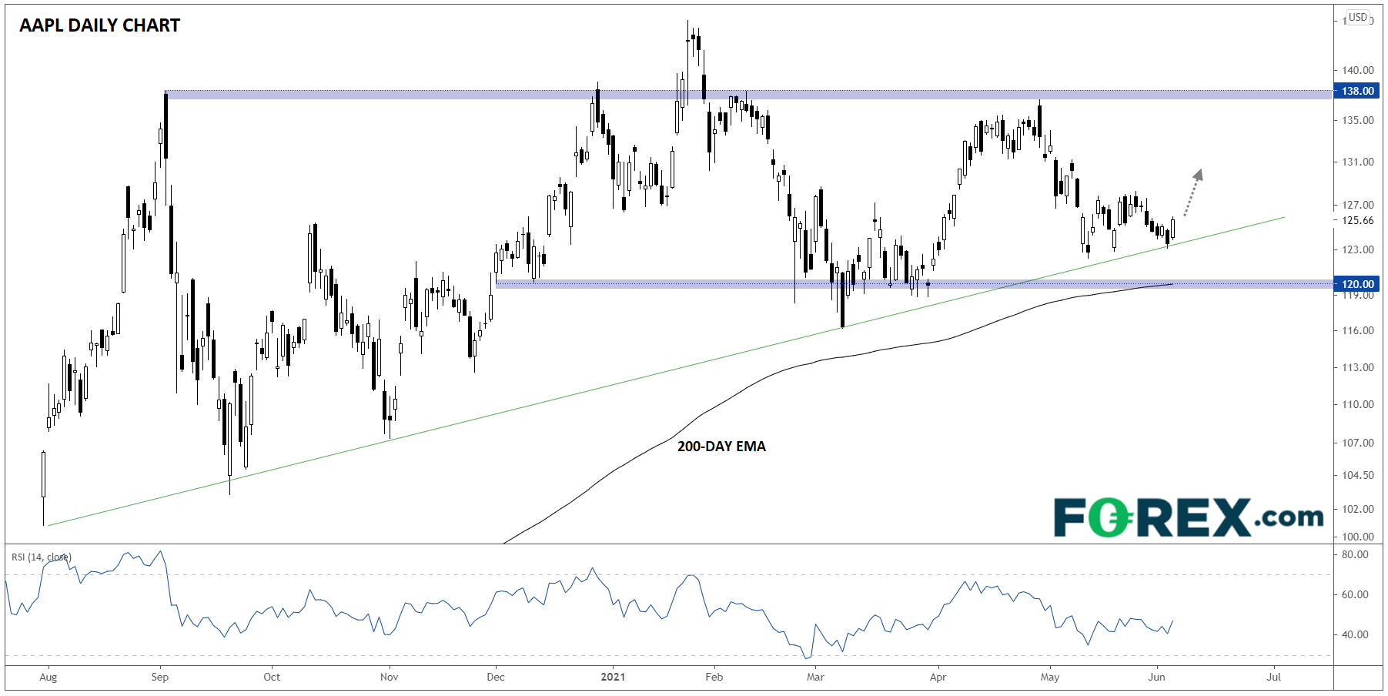Click the Aug label on time axis

click(48, 678)
